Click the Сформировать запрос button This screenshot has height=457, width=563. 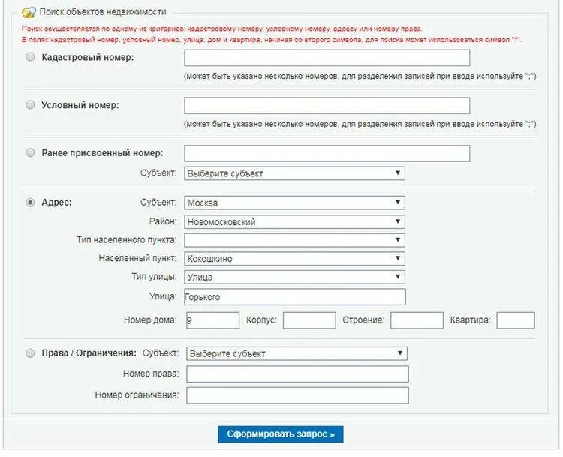click(x=281, y=434)
